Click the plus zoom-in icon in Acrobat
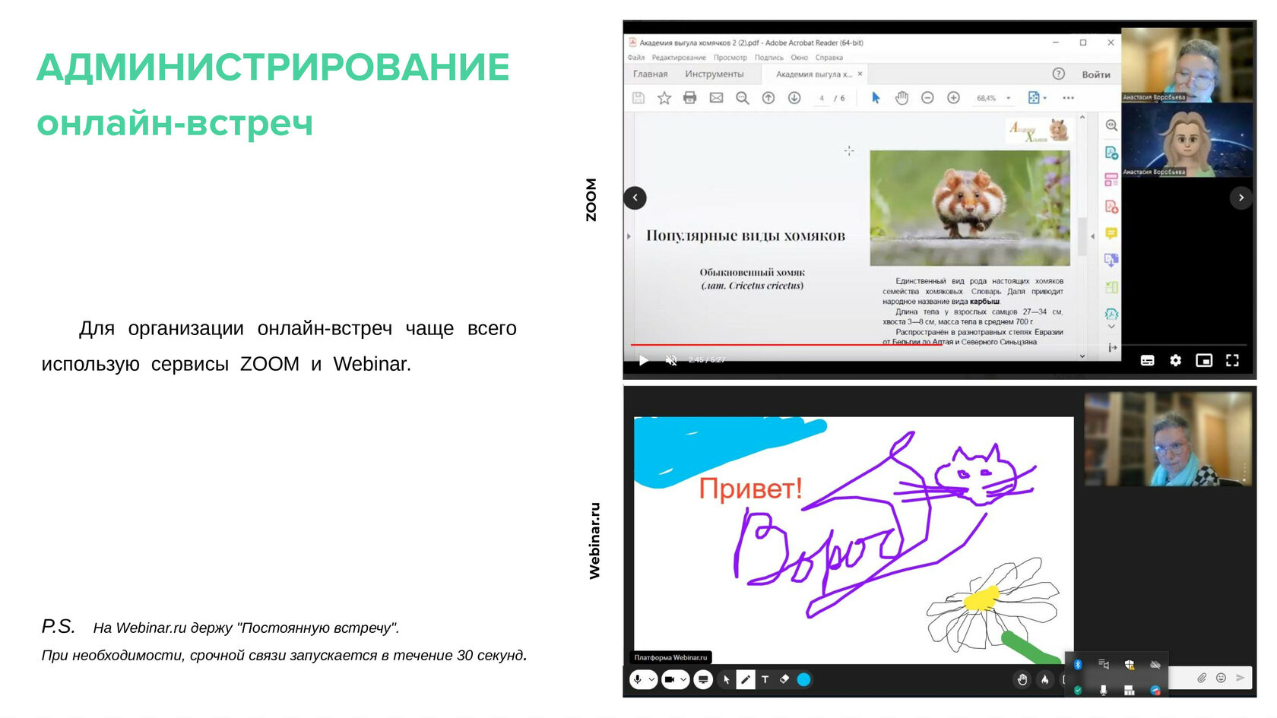Screen dimensions: 1277x718 [953, 98]
